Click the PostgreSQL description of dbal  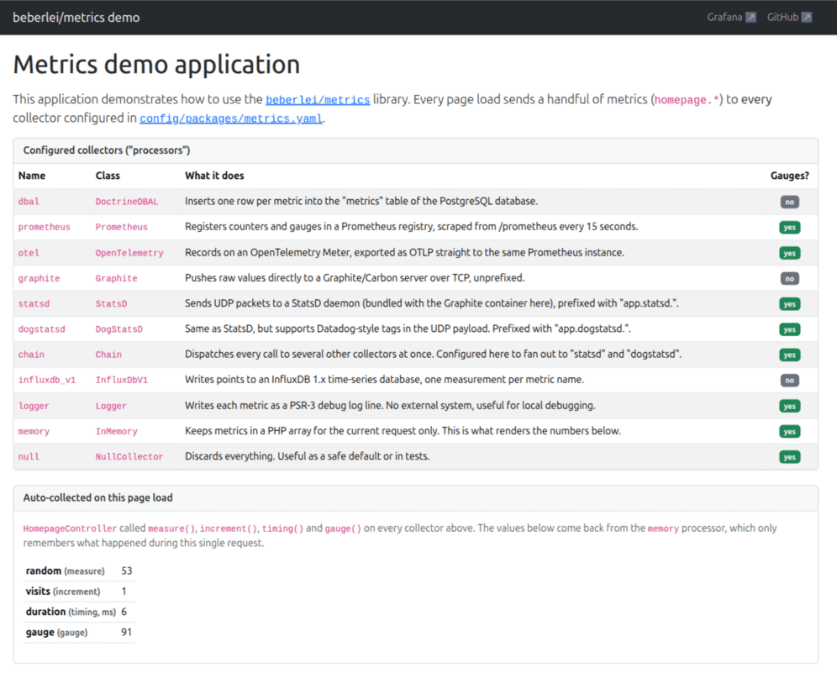361,201
